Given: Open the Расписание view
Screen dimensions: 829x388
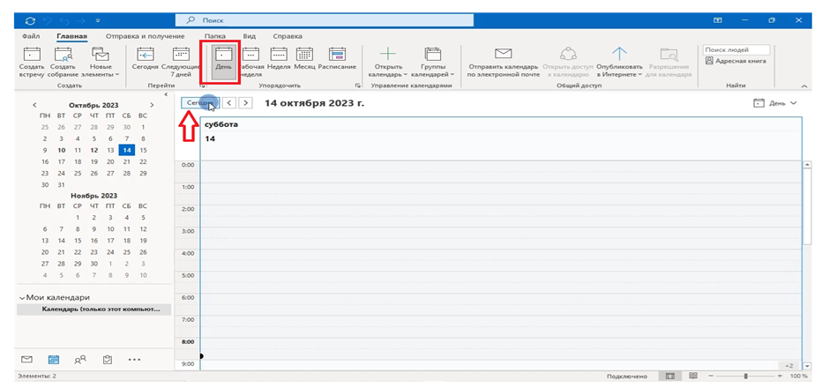Looking at the screenshot, I should [337, 60].
